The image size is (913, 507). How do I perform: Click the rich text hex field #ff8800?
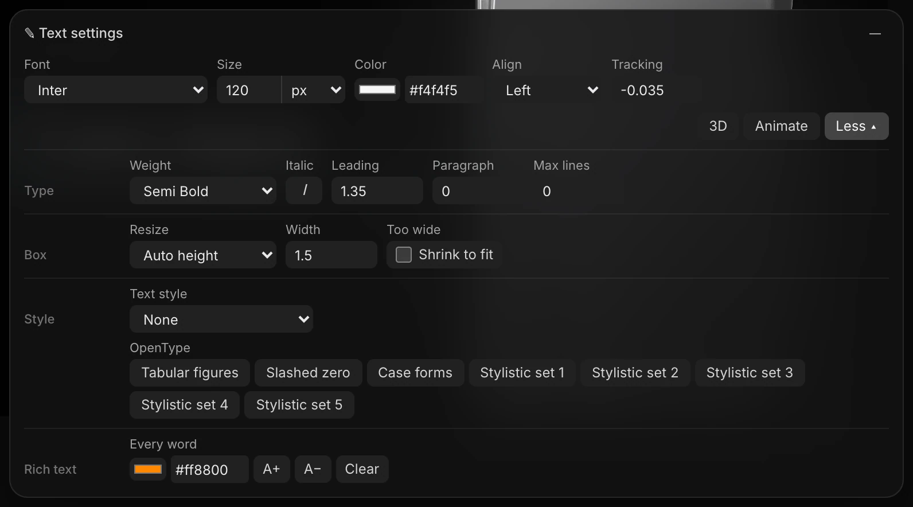point(210,469)
